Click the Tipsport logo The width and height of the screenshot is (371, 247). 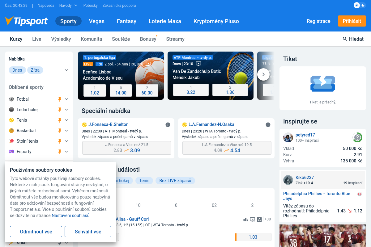[26, 21]
